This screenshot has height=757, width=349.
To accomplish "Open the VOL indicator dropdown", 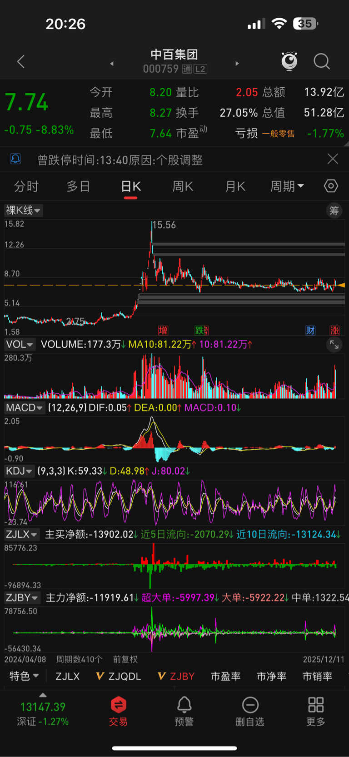I will click(20, 344).
